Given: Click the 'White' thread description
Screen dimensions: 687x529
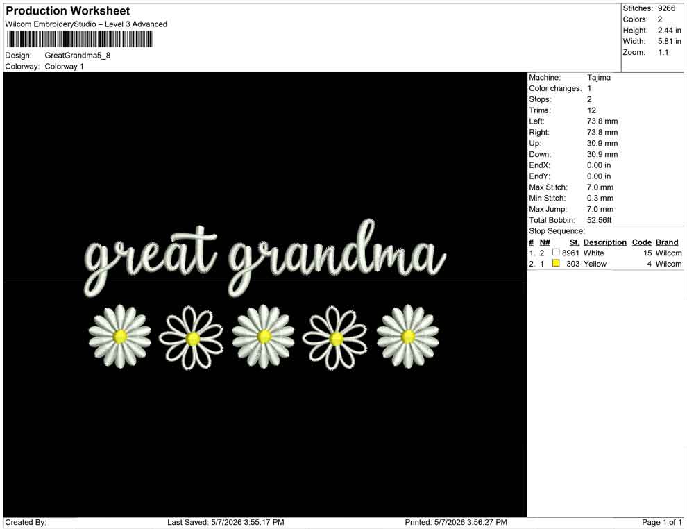Looking at the screenshot, I should (x=593, y=253).
